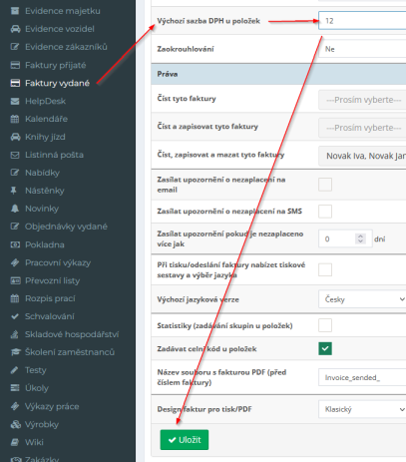Click the pin icon beside Nástěnky
This screenshot has height=462, width=406.
click(14, 191)
